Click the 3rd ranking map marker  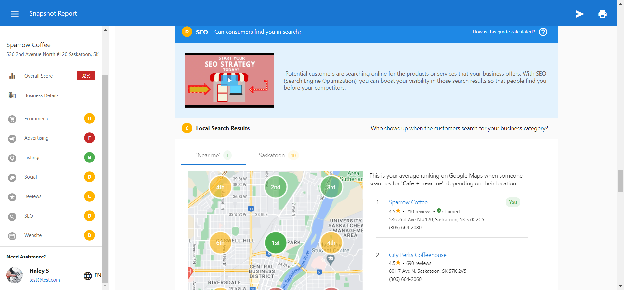[x=331, y=187]
